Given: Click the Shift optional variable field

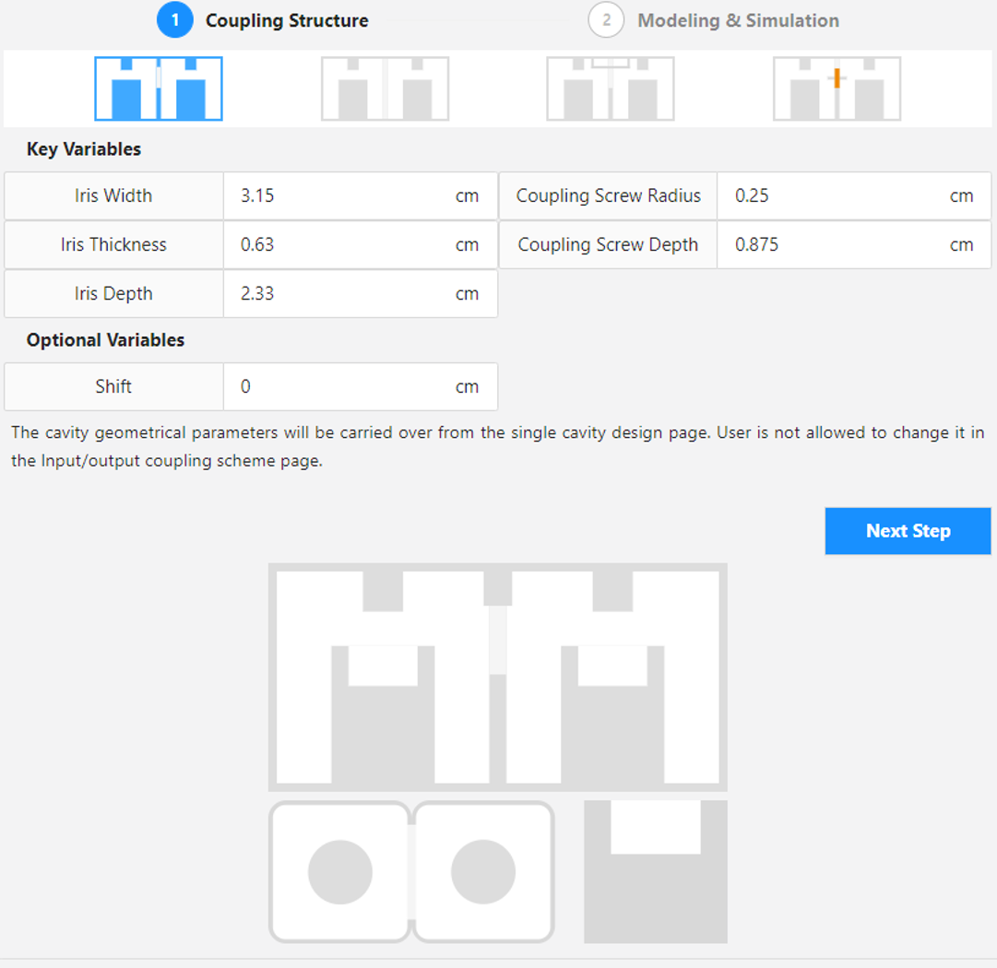Looking at the screenshot, I should click(x=341, y=386).
